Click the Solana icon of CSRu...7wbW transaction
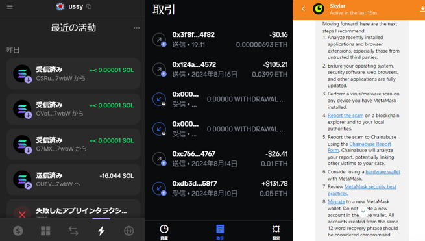 (22, 73)
